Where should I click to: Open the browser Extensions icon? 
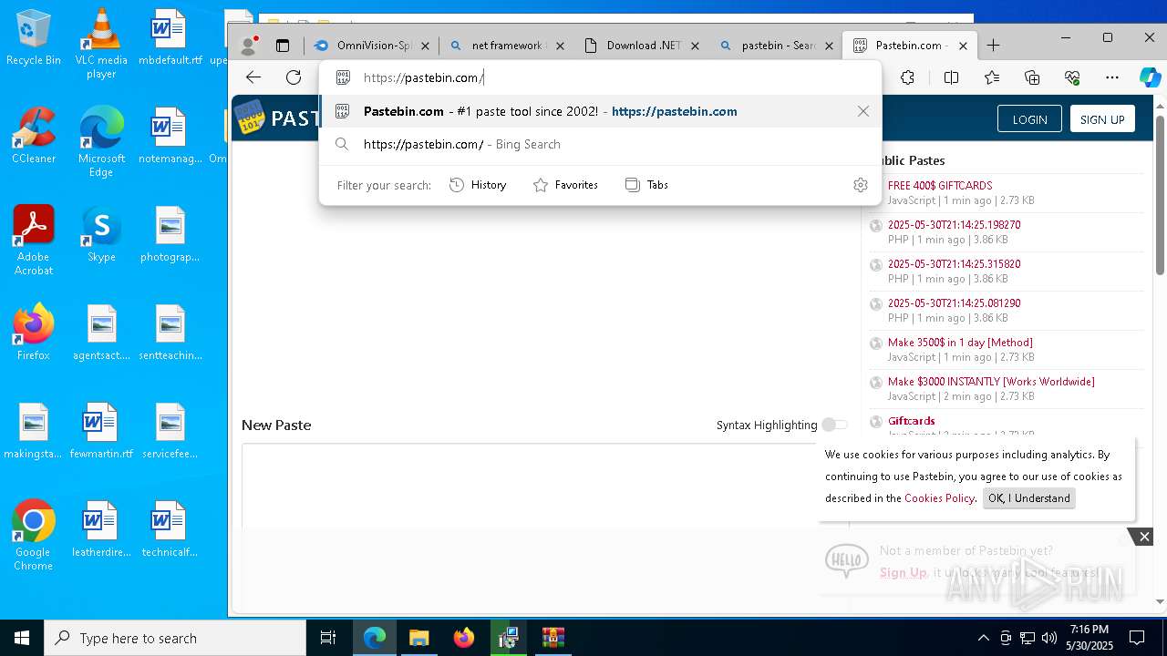pyautogui.click(x=907, y=77)
